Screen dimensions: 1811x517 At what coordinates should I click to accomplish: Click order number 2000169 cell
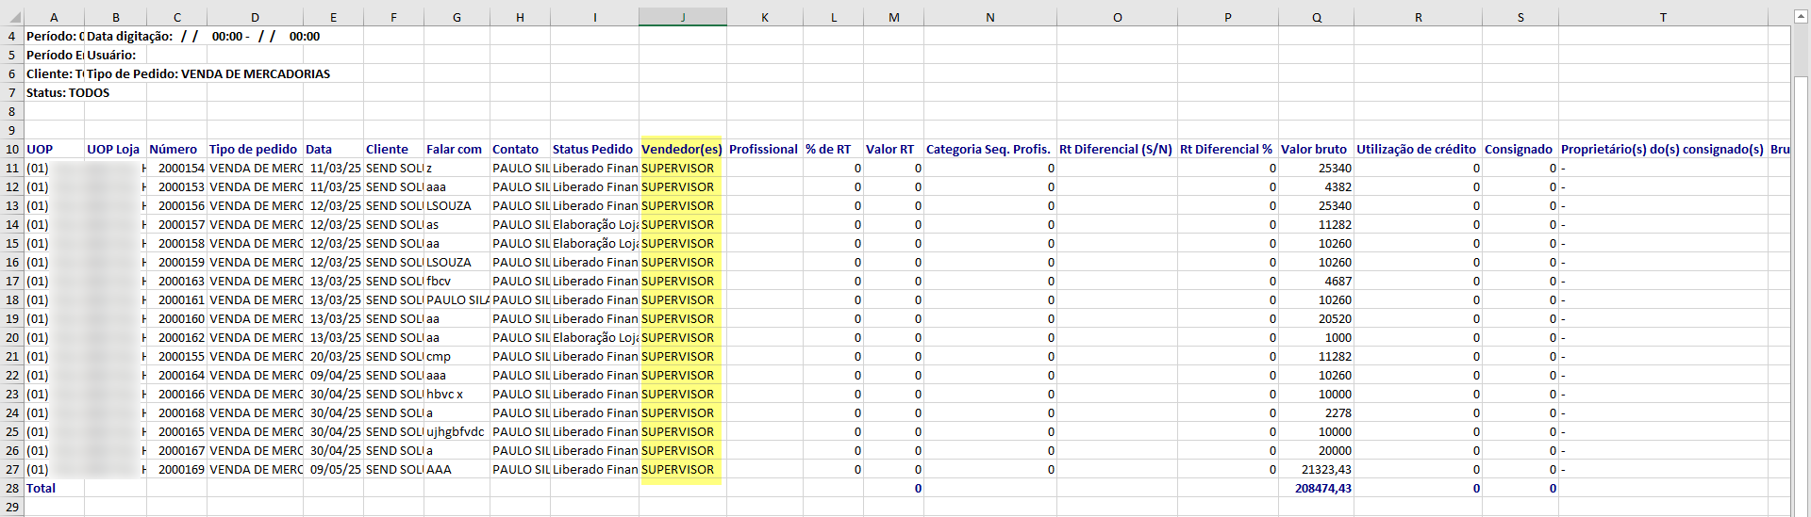pos(179,469)
